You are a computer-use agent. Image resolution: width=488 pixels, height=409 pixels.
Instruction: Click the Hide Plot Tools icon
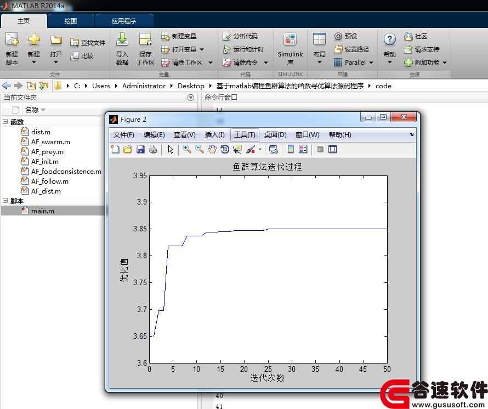[320, 150]
